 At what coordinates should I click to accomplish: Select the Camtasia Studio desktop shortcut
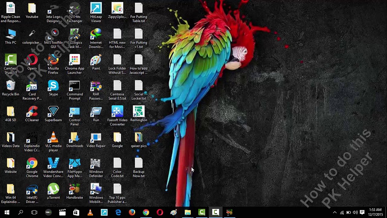11,64
